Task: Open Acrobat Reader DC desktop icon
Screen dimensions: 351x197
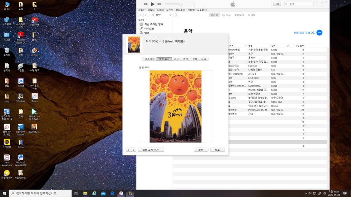Action: [21, 37]
